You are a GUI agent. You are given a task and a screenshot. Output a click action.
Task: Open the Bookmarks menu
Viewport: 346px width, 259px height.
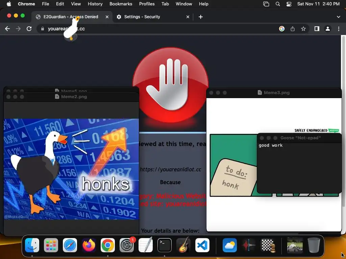pyautogui.click(x=121, y=4)
